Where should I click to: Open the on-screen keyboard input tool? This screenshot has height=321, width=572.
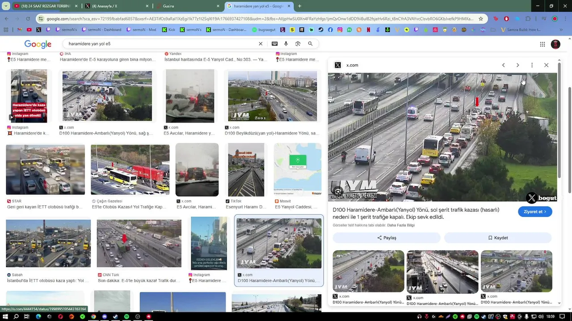(274, 44)
